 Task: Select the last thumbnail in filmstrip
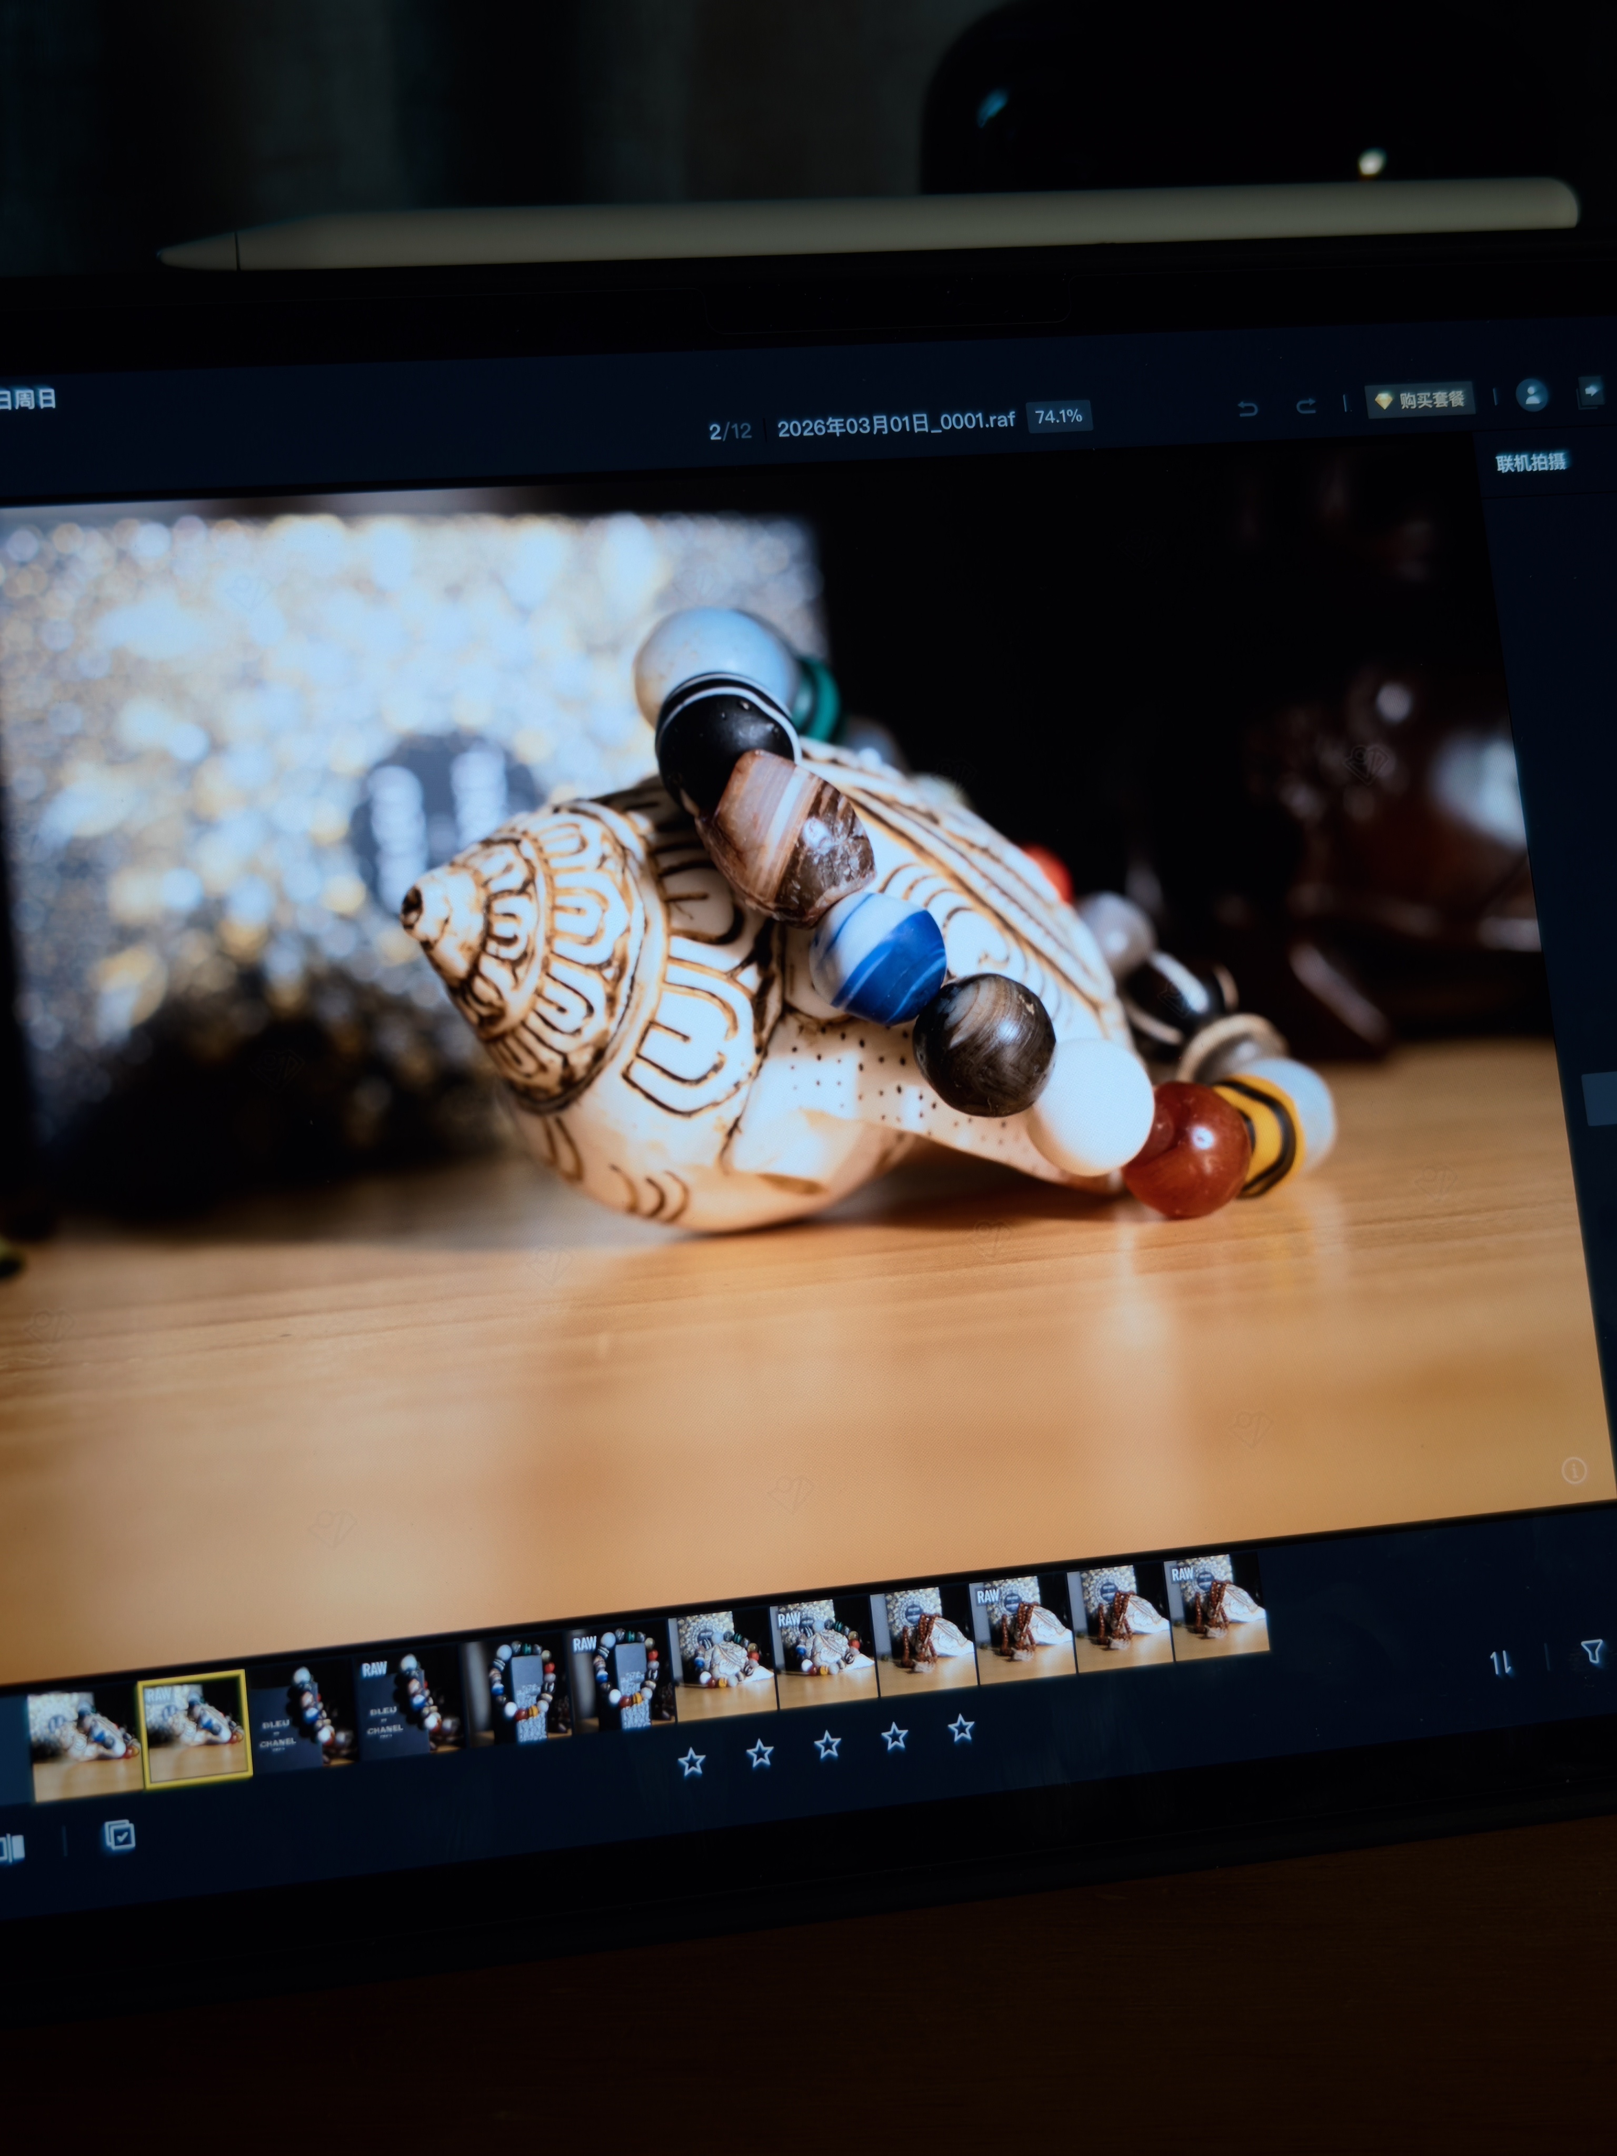point(1219,1607)
